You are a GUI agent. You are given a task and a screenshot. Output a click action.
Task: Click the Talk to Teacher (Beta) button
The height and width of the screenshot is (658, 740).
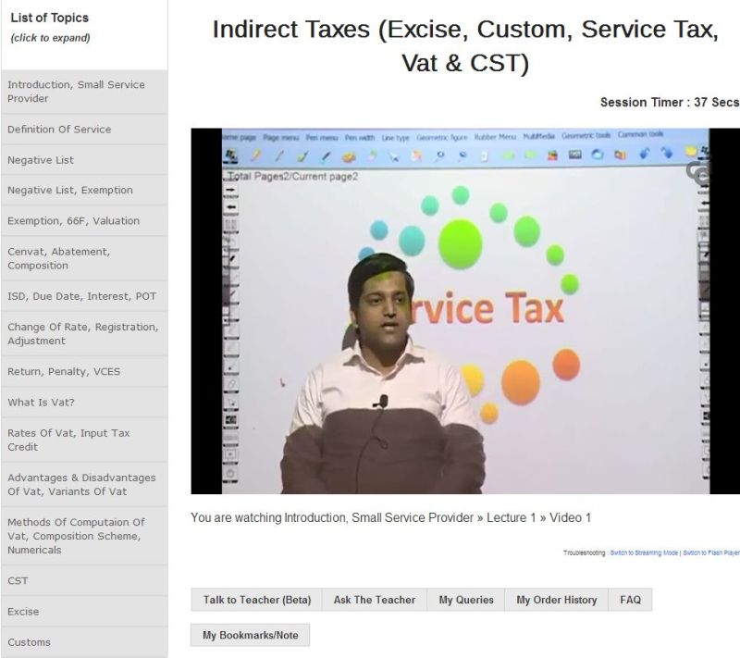257,600
